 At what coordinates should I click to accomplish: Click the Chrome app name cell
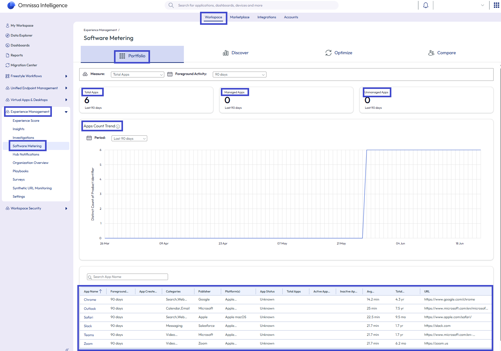[90, 300]
